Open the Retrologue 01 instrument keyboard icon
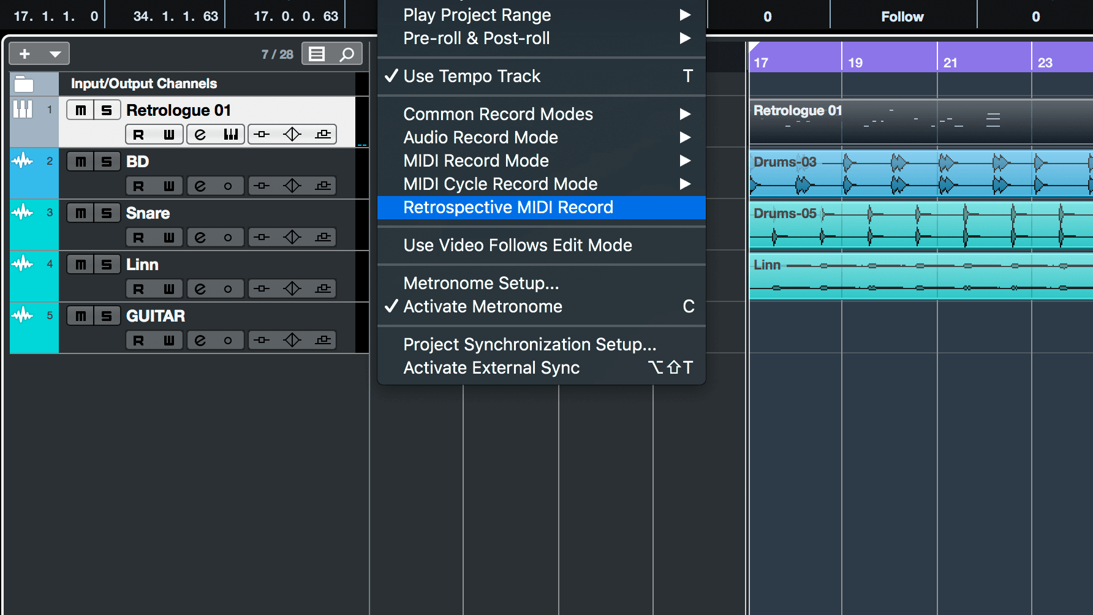This screenshot has width=1093, height=615. coord(230,134)
